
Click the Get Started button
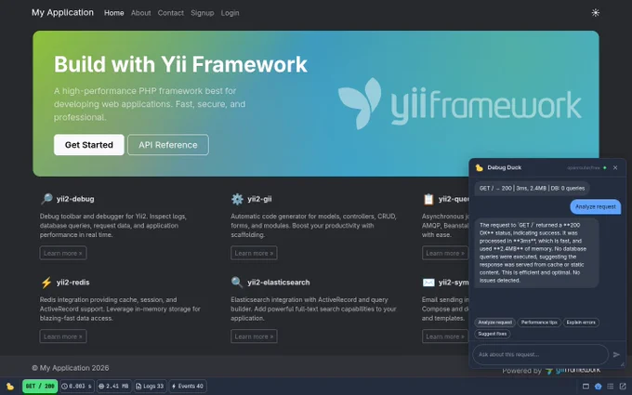pos(89,145)
